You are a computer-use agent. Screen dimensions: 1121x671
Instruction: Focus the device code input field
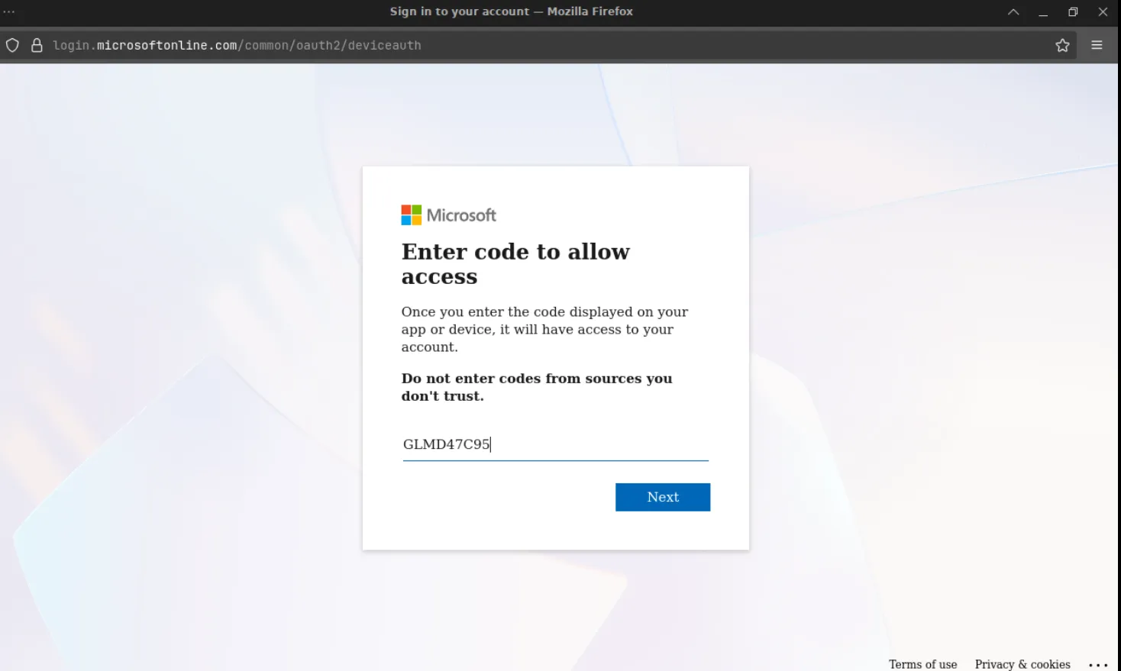pyautogui.click(x=555, y=444)
